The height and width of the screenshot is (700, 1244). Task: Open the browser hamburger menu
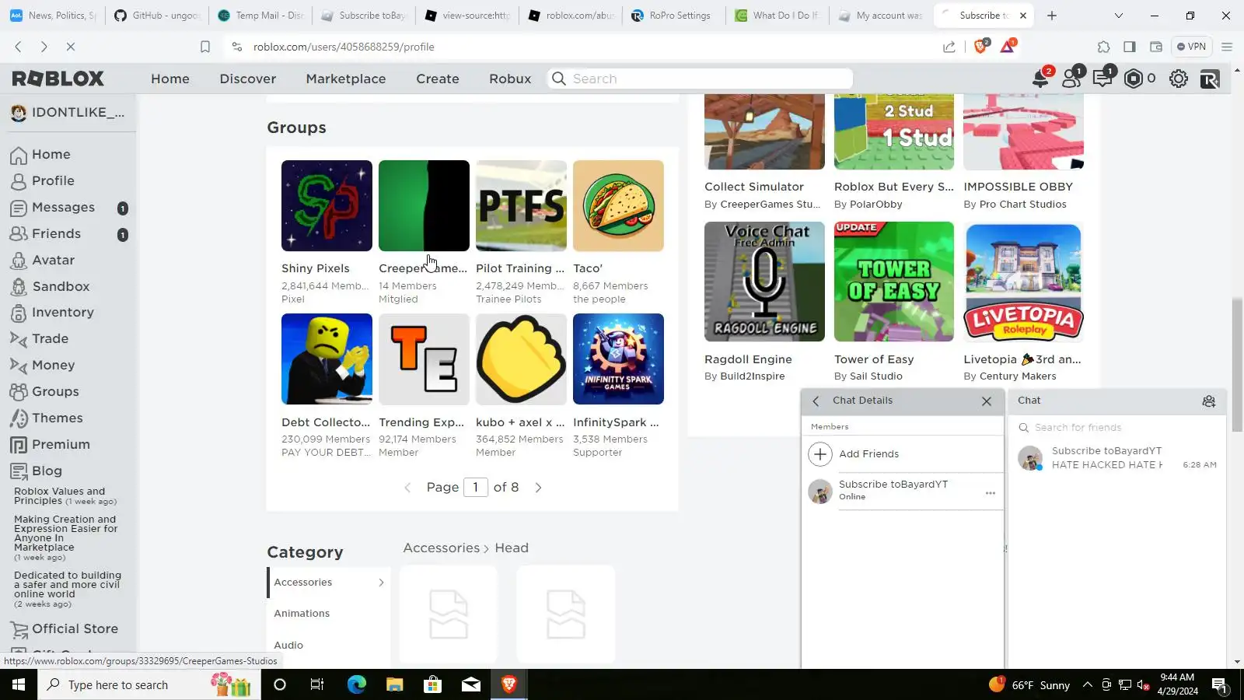click(x=1227, y=47)
